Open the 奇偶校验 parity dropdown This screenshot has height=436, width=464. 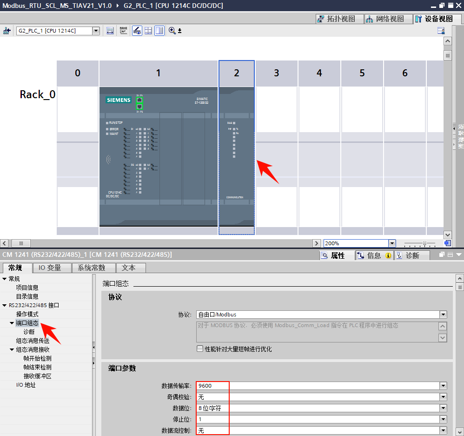pyautogui.click(x=443, y=397)
